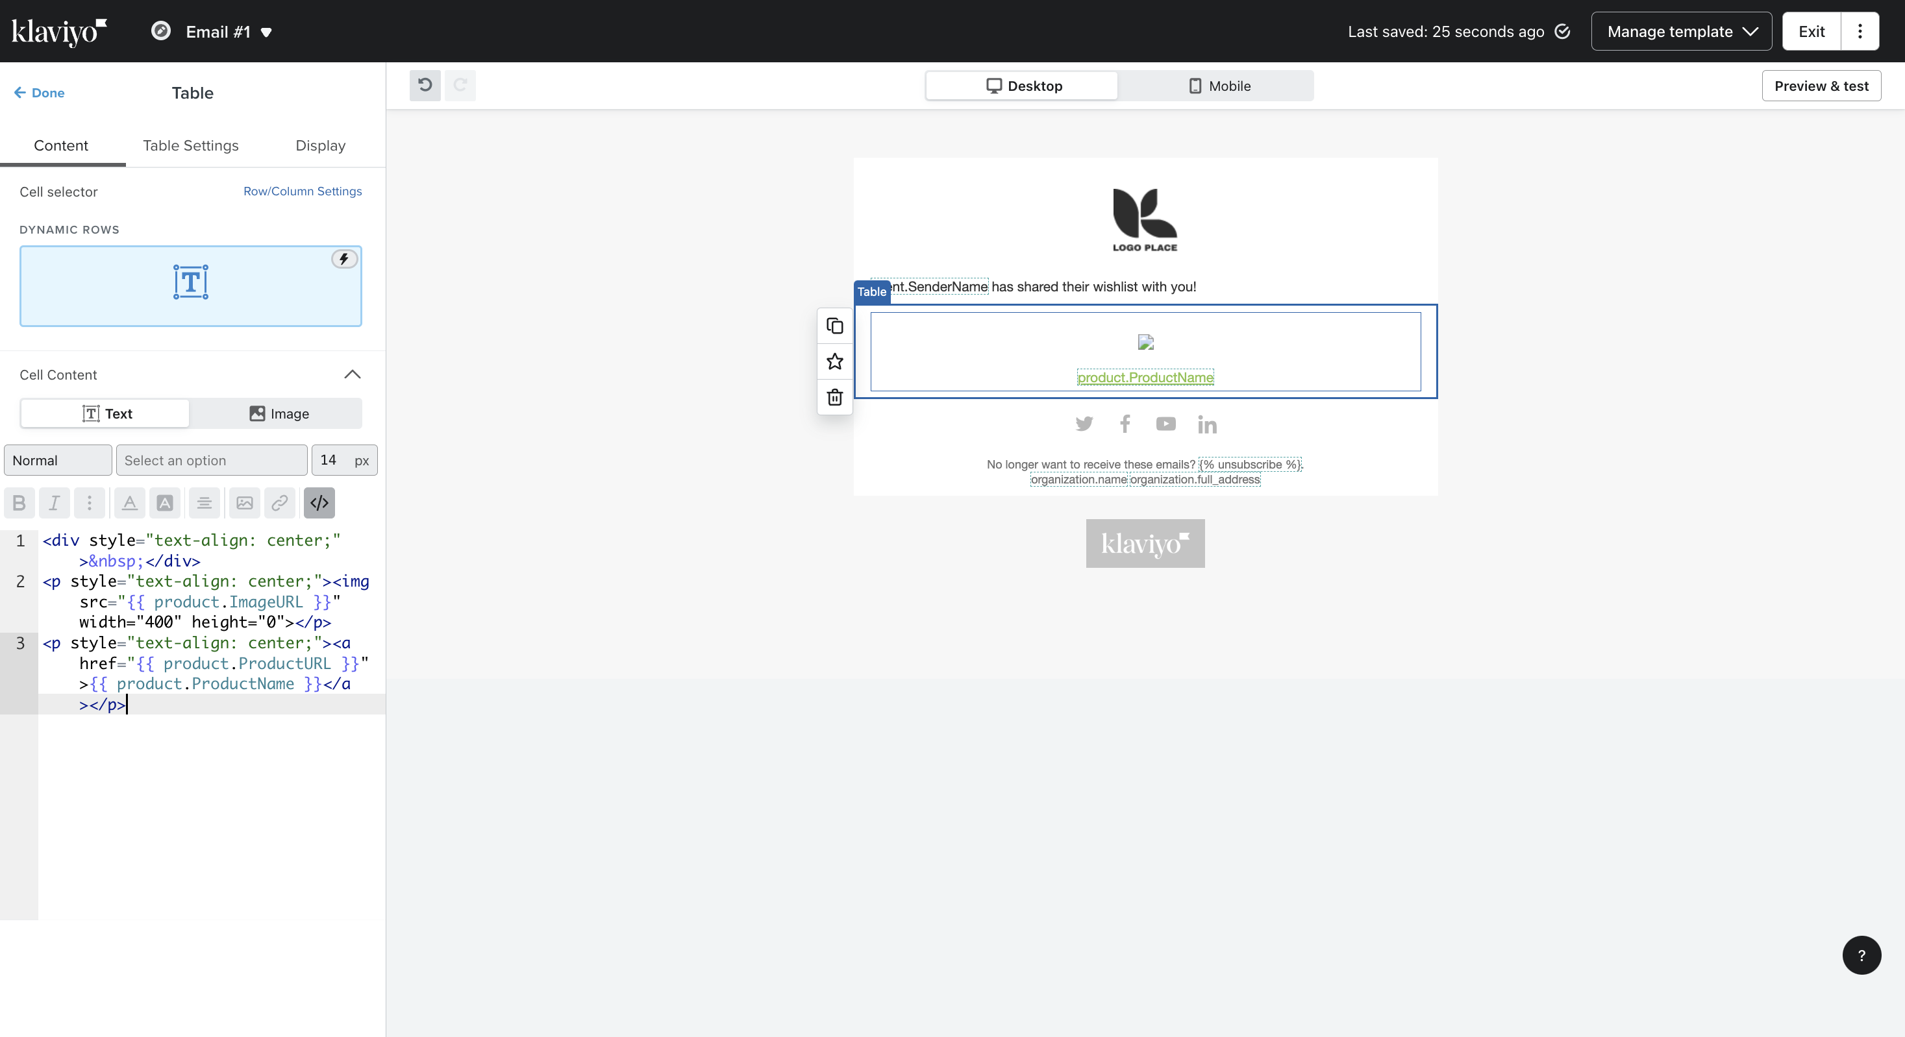The height and width of the screenshot is (1037, 1905).
Task: Delete the Table block with trash icon
Action: pos(834,398)
